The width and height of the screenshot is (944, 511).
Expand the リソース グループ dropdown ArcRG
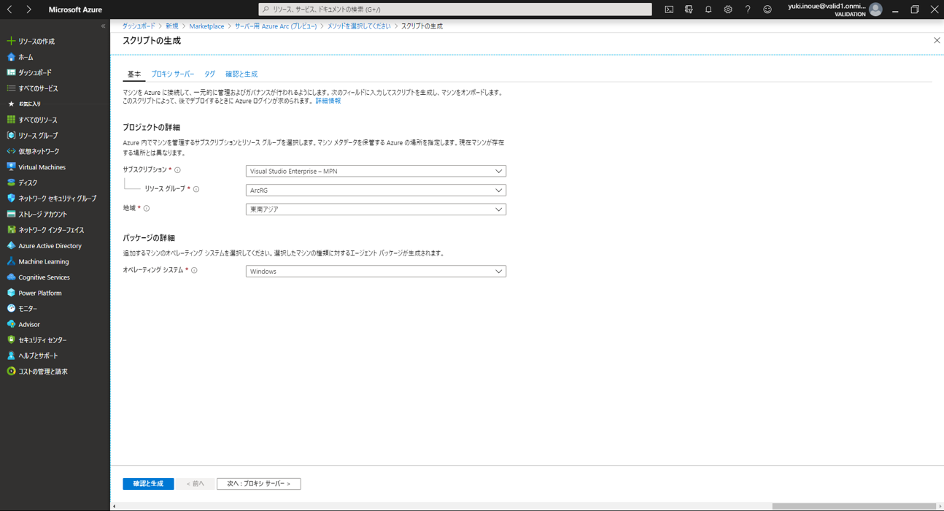point(376,190)
